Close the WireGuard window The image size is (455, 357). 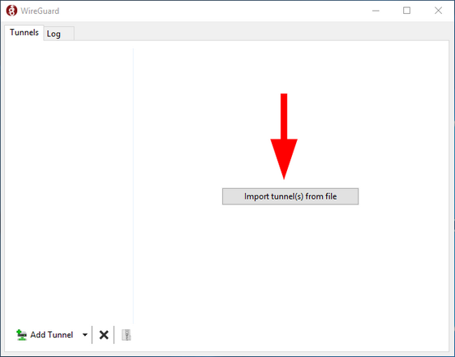438,11
